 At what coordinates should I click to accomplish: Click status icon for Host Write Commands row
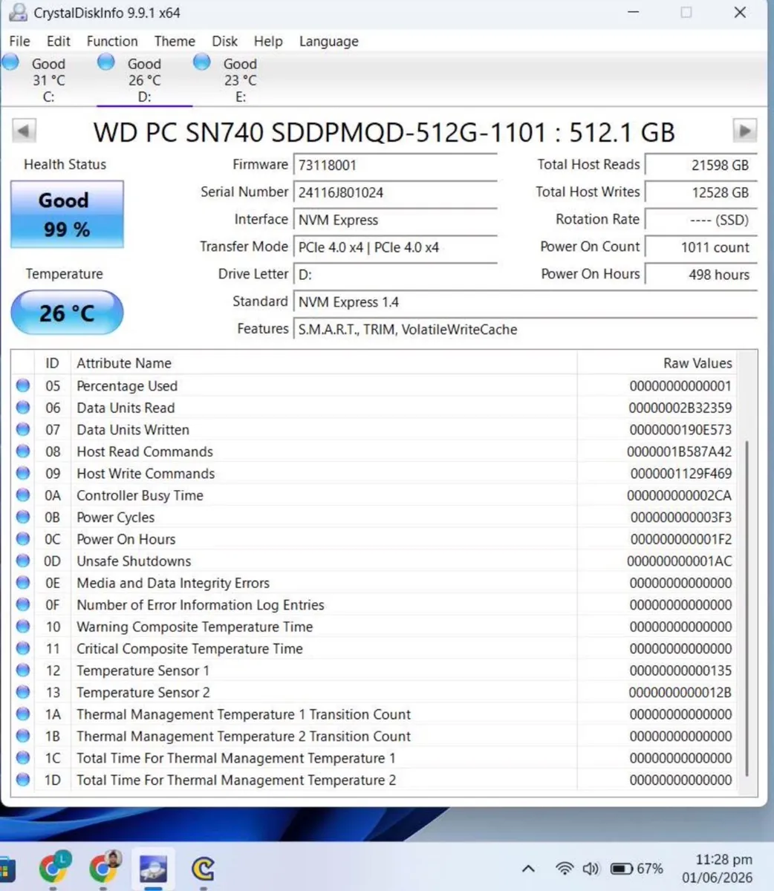[23, 473]
